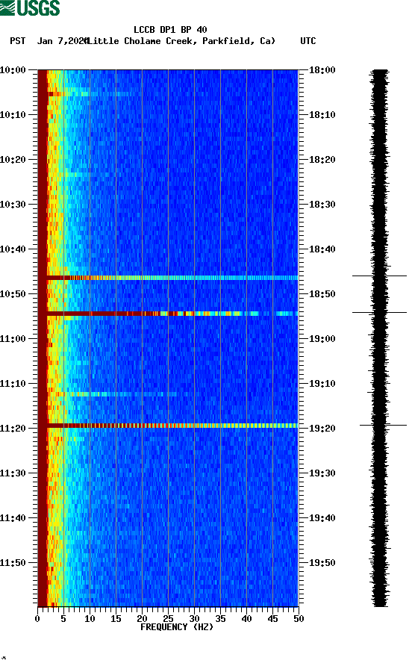The height and width of the screenshot is (666, 412).
Task: Click the '11:30' PST time label
Action: pos(13,473)
